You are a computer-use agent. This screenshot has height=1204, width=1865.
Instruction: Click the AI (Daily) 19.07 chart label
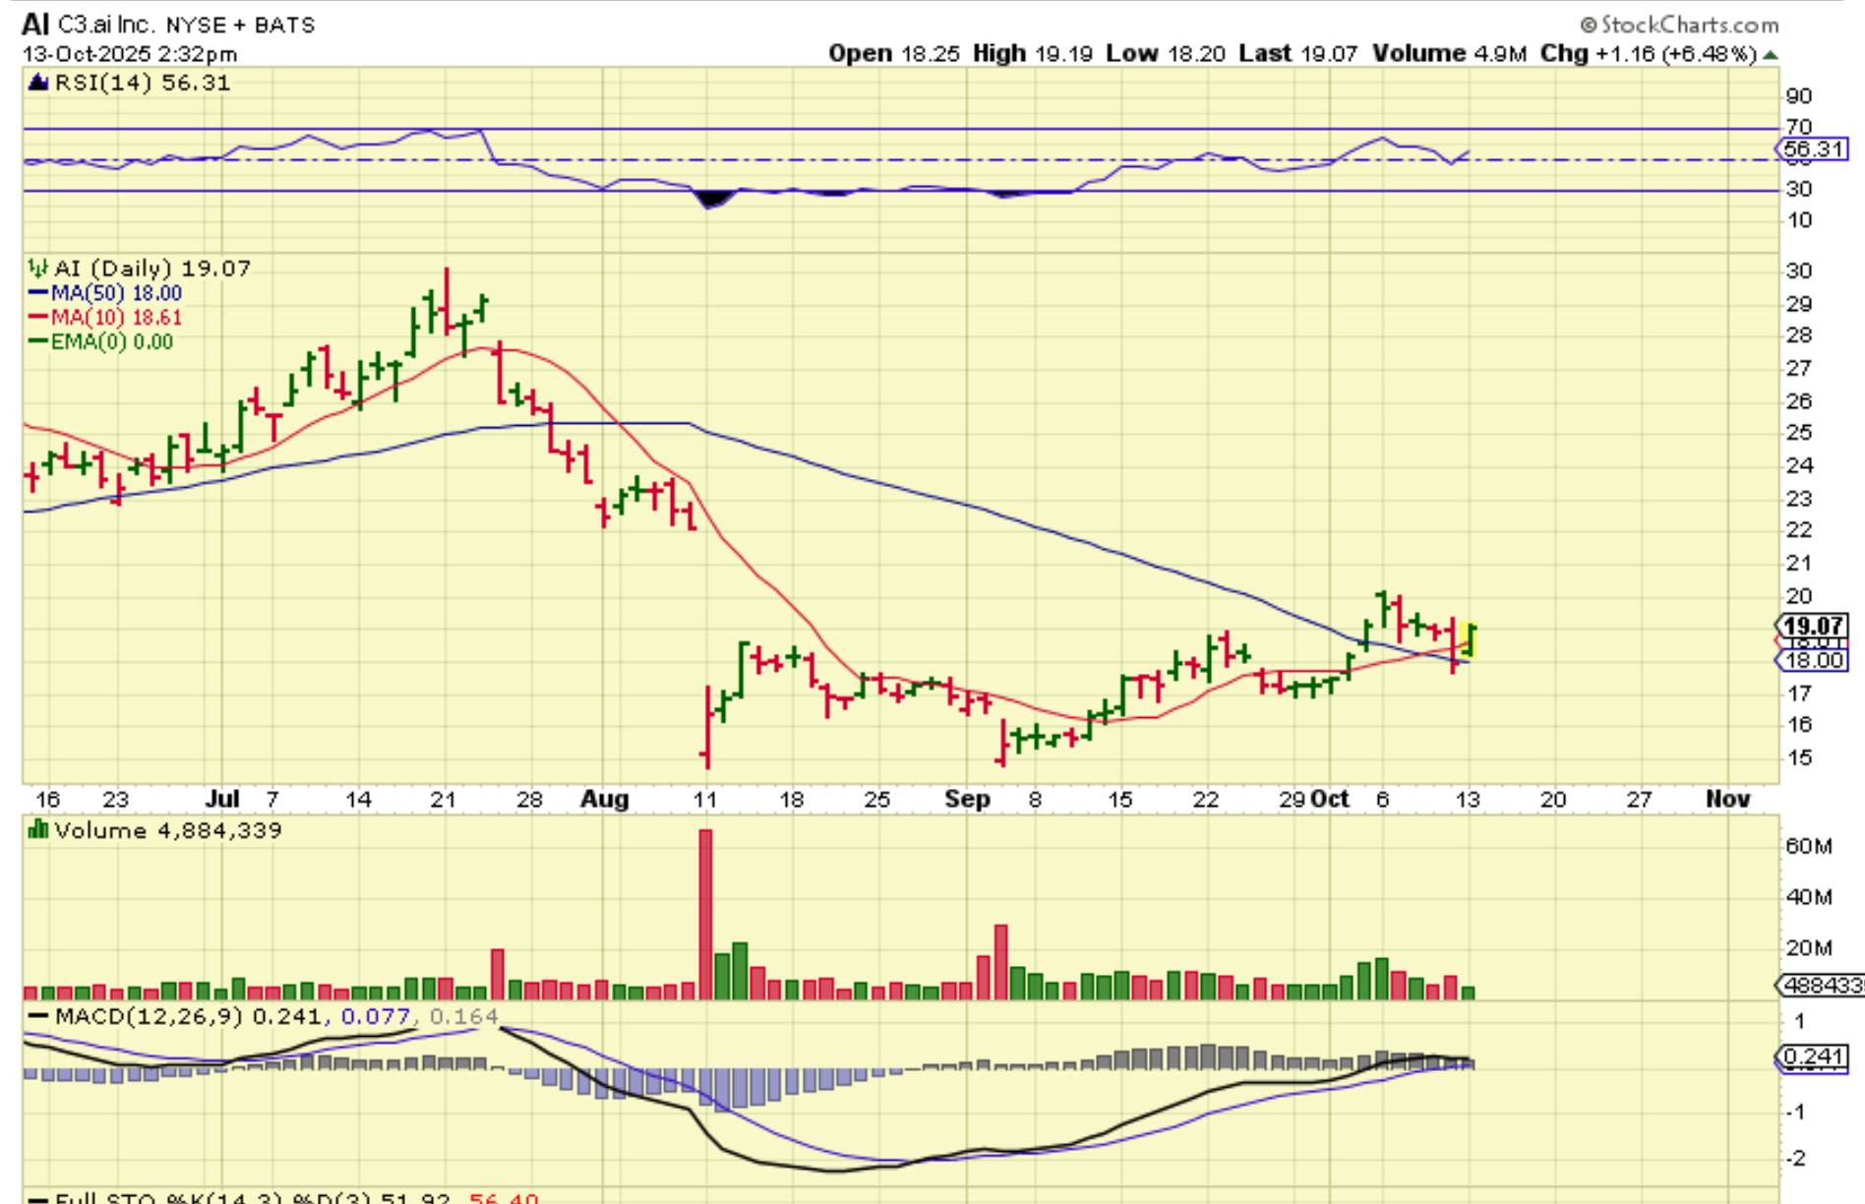coord(152,268)
